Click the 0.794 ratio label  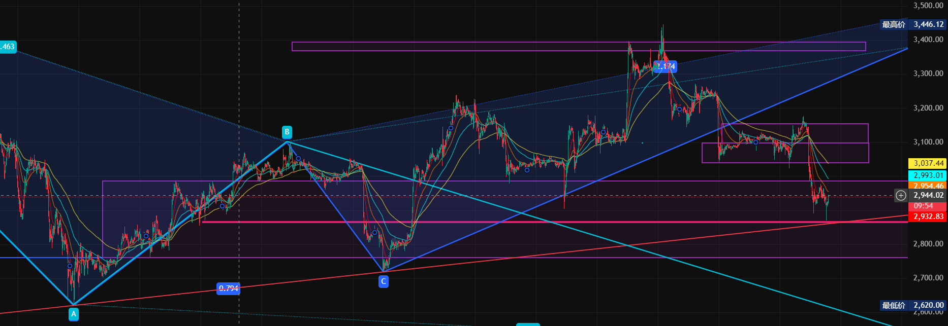coord(228,288)
